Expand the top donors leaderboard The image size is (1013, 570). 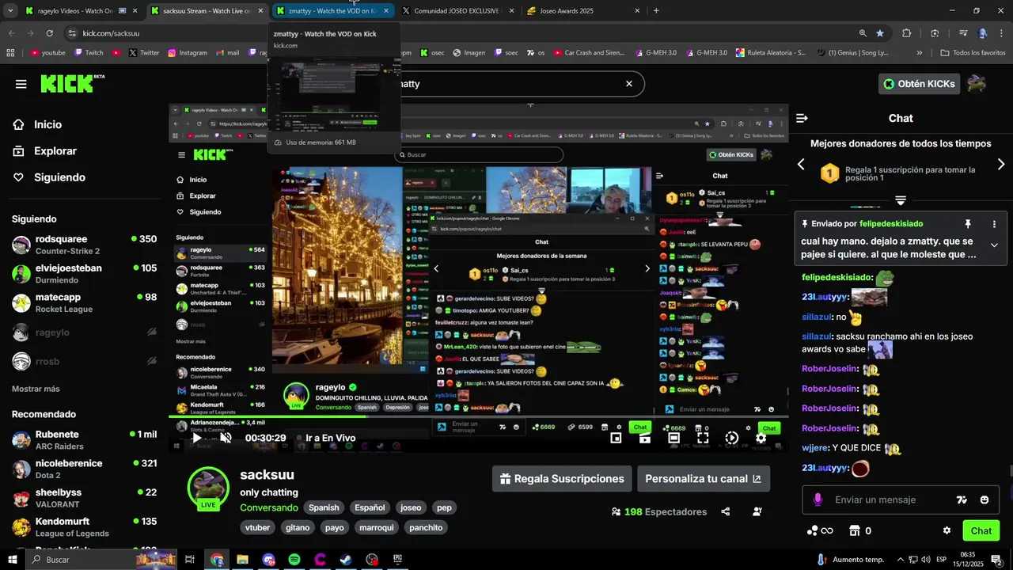coord(901,200)
